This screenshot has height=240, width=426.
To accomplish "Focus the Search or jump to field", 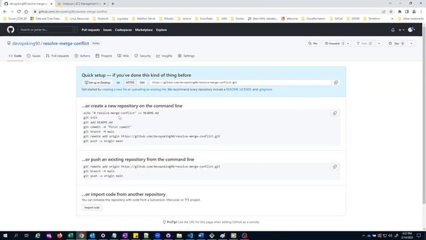I will point(48,29).
